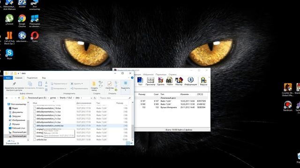The width and height of the screenshot is (300, 168).
Task: Switch to the Главная ribbon tab
Action: click(x=19, y=78)
